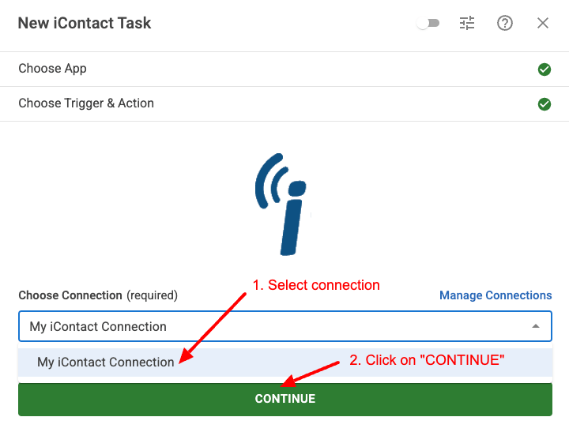Click the green check next to Choose App
Viewport: 569px width, 432px height.
pos(544,69)
